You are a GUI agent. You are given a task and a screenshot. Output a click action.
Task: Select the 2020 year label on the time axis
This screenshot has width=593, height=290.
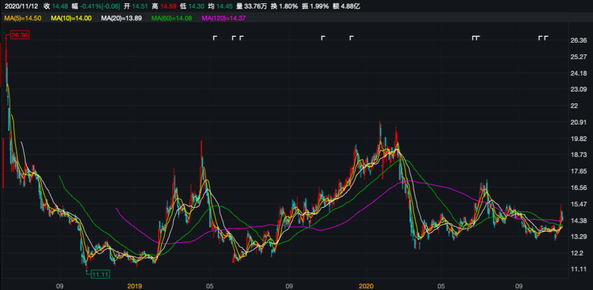coord(366,285)
